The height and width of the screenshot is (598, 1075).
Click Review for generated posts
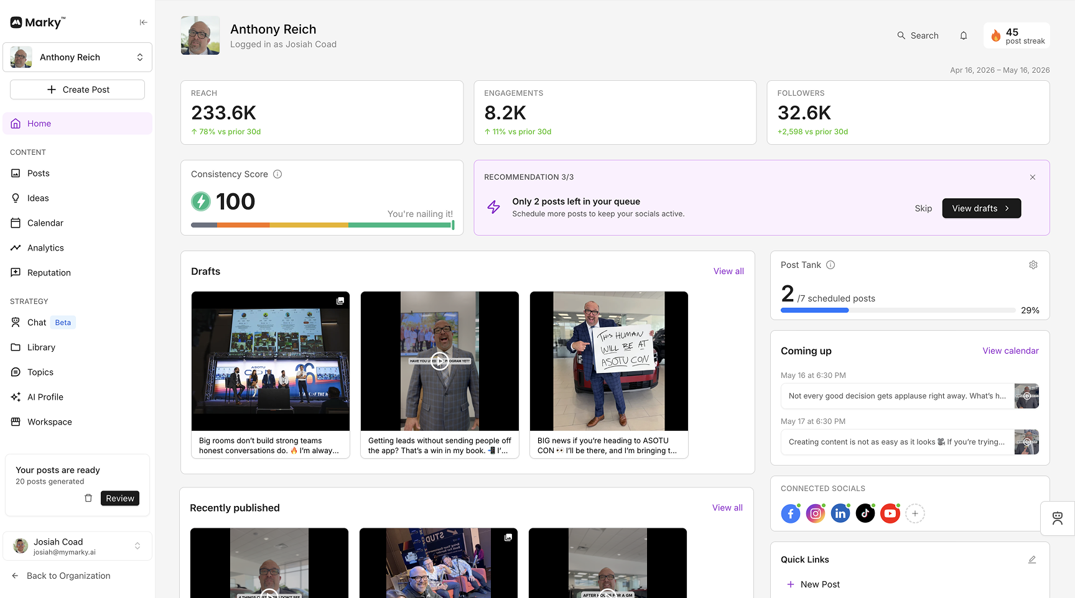point(120,499)
